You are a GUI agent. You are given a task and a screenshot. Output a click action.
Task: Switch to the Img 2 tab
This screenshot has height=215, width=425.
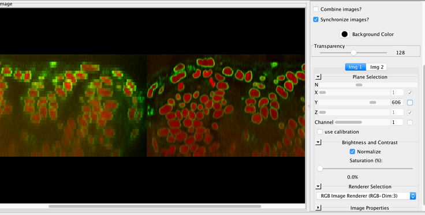tap(376, 67)
